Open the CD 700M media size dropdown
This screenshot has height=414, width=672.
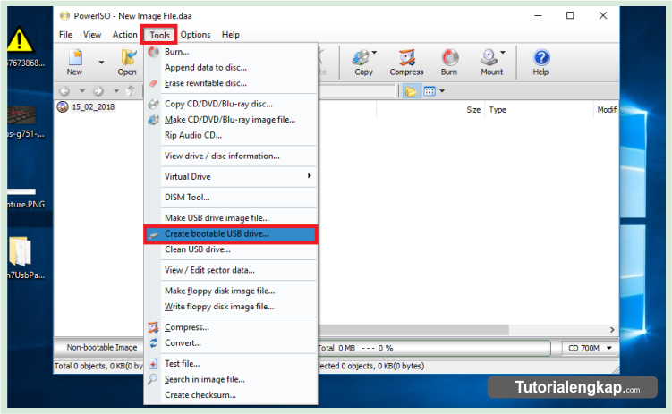[590, 348]
